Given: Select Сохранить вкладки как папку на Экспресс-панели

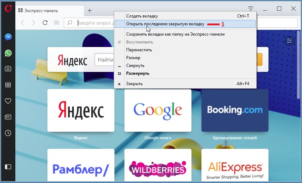Looking at the screenshot, I should 185,34.
